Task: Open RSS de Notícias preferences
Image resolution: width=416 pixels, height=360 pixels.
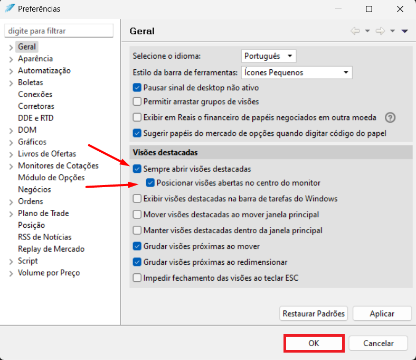Action: [x=44, y=237]
